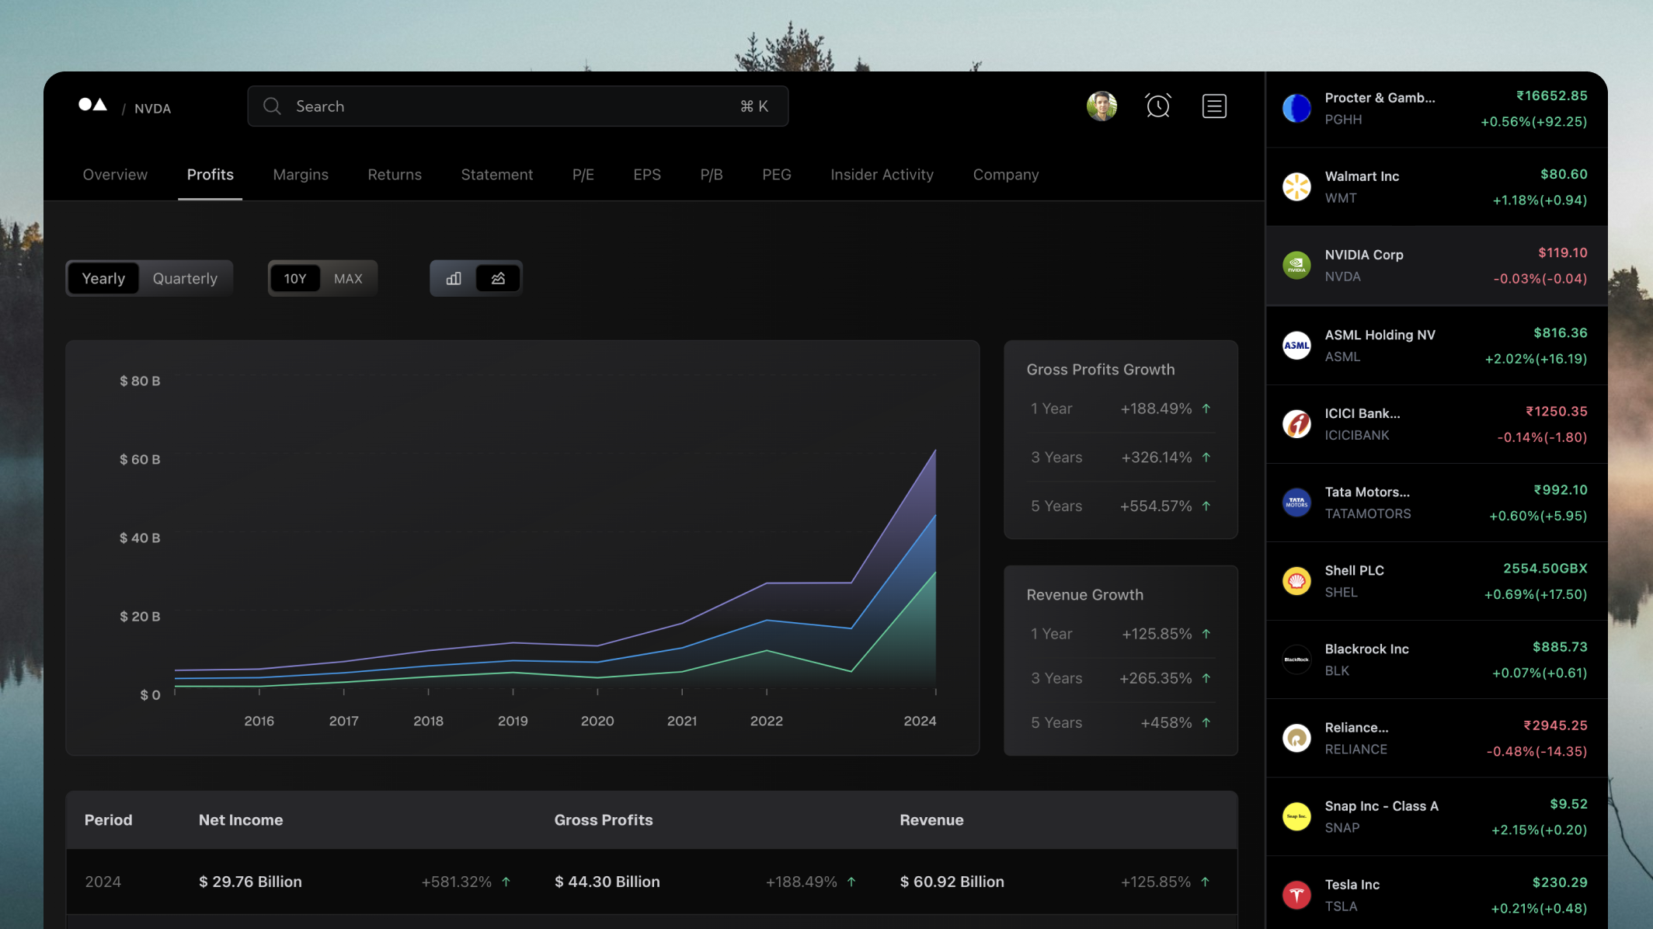The width and height of the screenshot is (1653, 929).
Task: Click the Procter & Gamble logo icon
Action: coord(1296,109)
